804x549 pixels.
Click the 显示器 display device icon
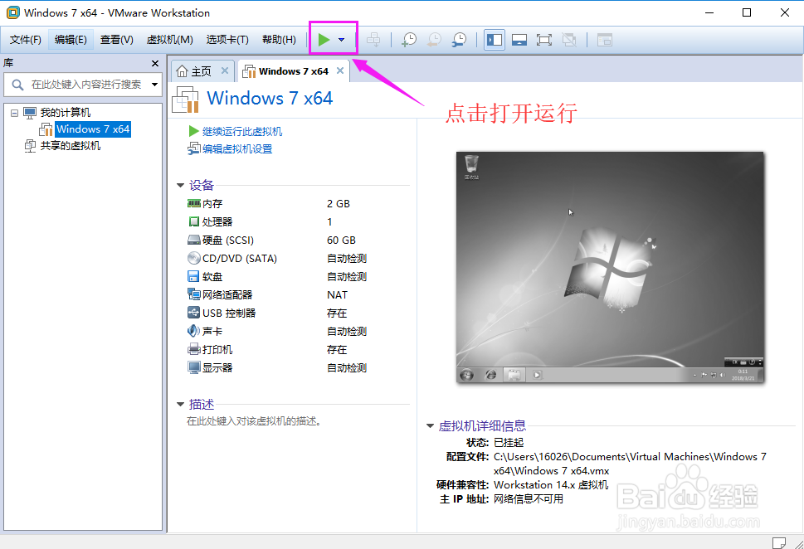click(194, 368)
